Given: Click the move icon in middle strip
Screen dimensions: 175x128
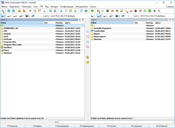Looking at the screenshot, I should pos(88,47).
